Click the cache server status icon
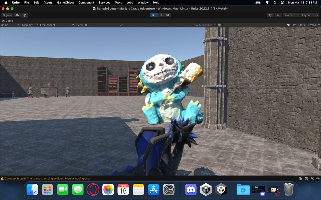The height and width of the screenshot is (200, 321). [307, 178]
